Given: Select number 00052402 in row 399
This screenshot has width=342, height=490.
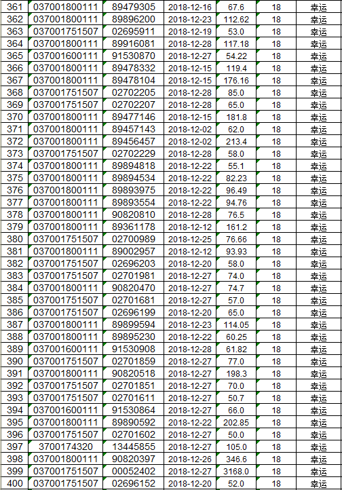Looking at the screenshot, I should (134, 471).
